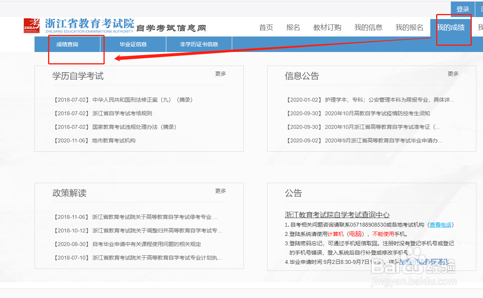The height and width of the screenshot is (298, 483).
Task: Click the highlighted 我的成绩 menu item
Action: [453, 27]
